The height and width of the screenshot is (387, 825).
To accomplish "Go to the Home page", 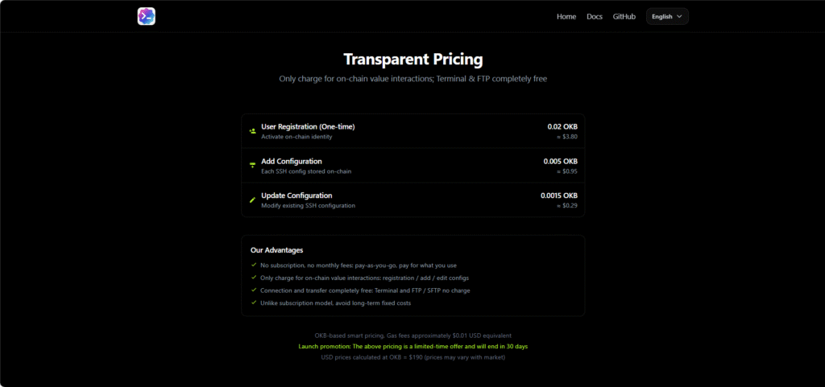I will tap(566, 16).
